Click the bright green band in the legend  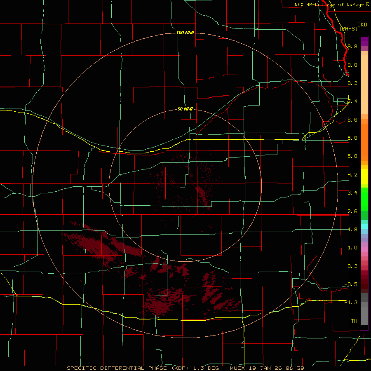[x=364, y=199]
